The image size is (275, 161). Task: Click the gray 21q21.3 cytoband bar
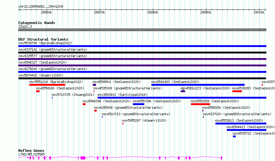[142, 30]
